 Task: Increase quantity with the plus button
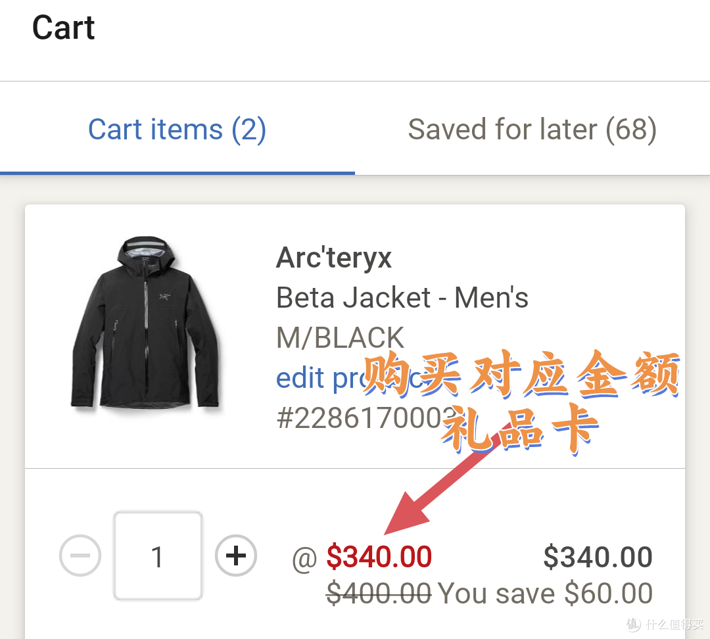[x=236, y=556]
